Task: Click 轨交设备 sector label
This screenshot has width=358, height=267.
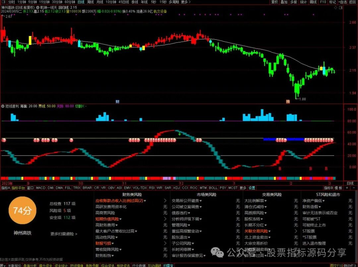Action: (160, 11)
